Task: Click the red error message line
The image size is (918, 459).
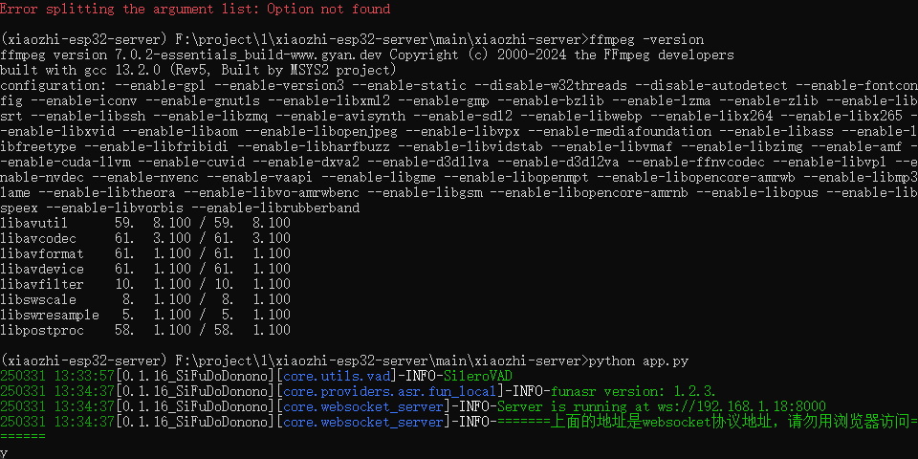Action: 196,9
